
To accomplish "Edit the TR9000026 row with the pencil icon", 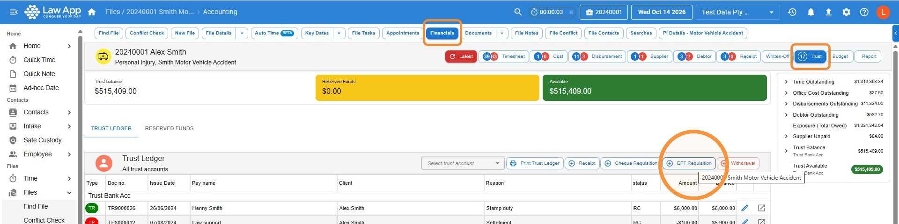I will pyautogui.click(x=745, y=208).
